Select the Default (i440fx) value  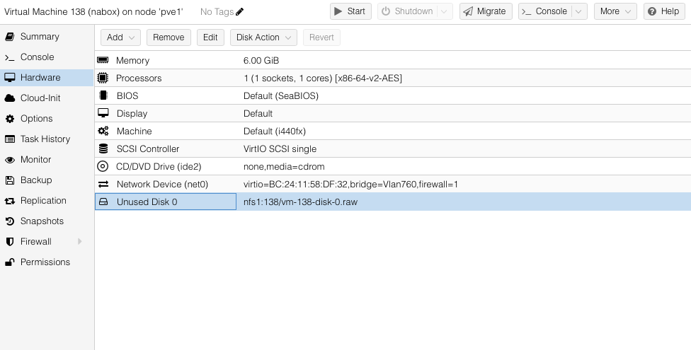pyautogui.click(x=275, y=132)
